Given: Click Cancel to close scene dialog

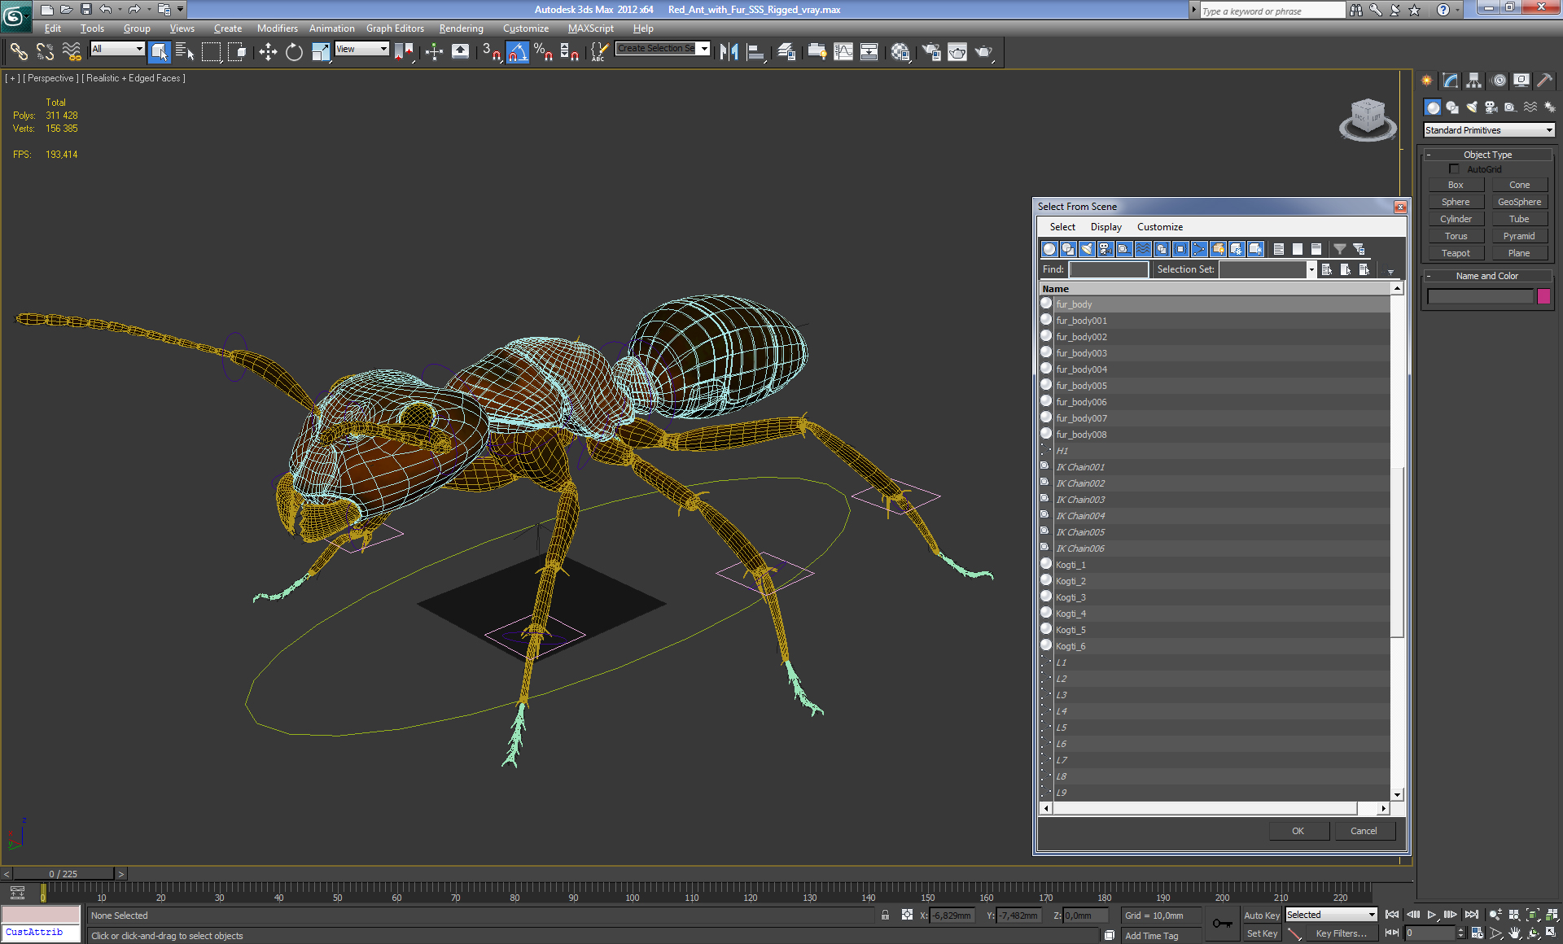Looking at the screenshot, I should pyautogui.click(x=1364, y=830).
